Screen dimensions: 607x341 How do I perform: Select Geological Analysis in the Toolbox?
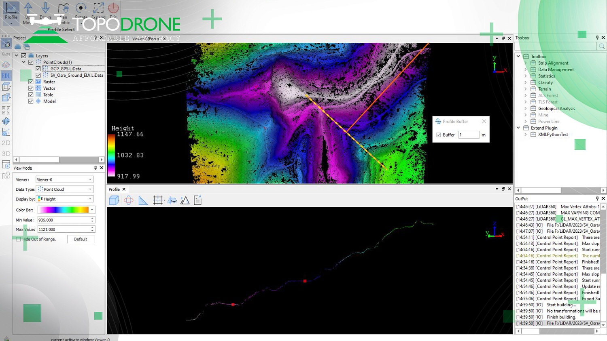(556, 108)
